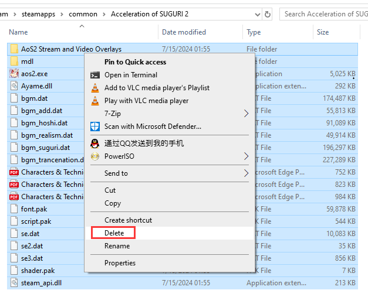
Task: Click the PowerISO disc icon
Action: point(95,156)
